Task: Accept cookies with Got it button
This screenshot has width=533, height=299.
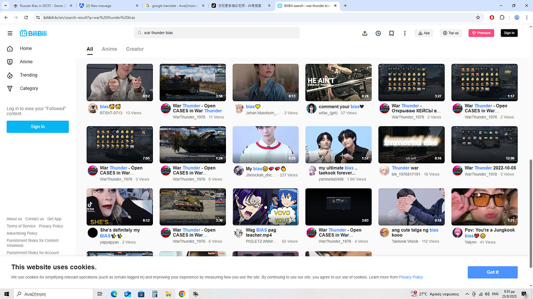Action: point(492,272)
